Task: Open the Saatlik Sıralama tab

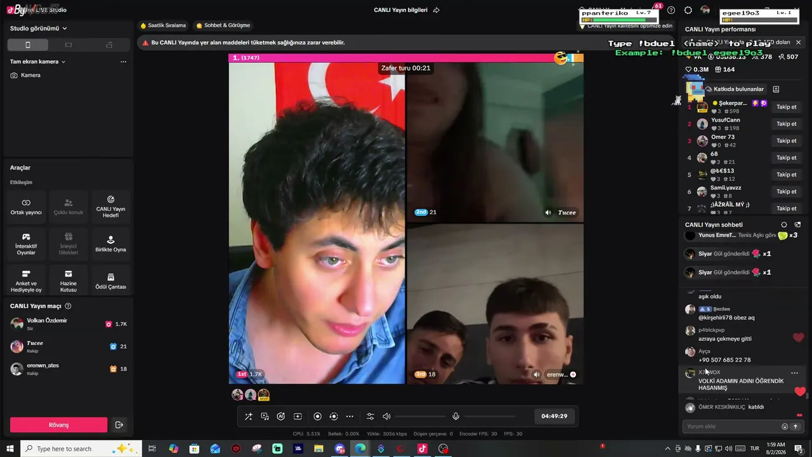Action: 163,25
